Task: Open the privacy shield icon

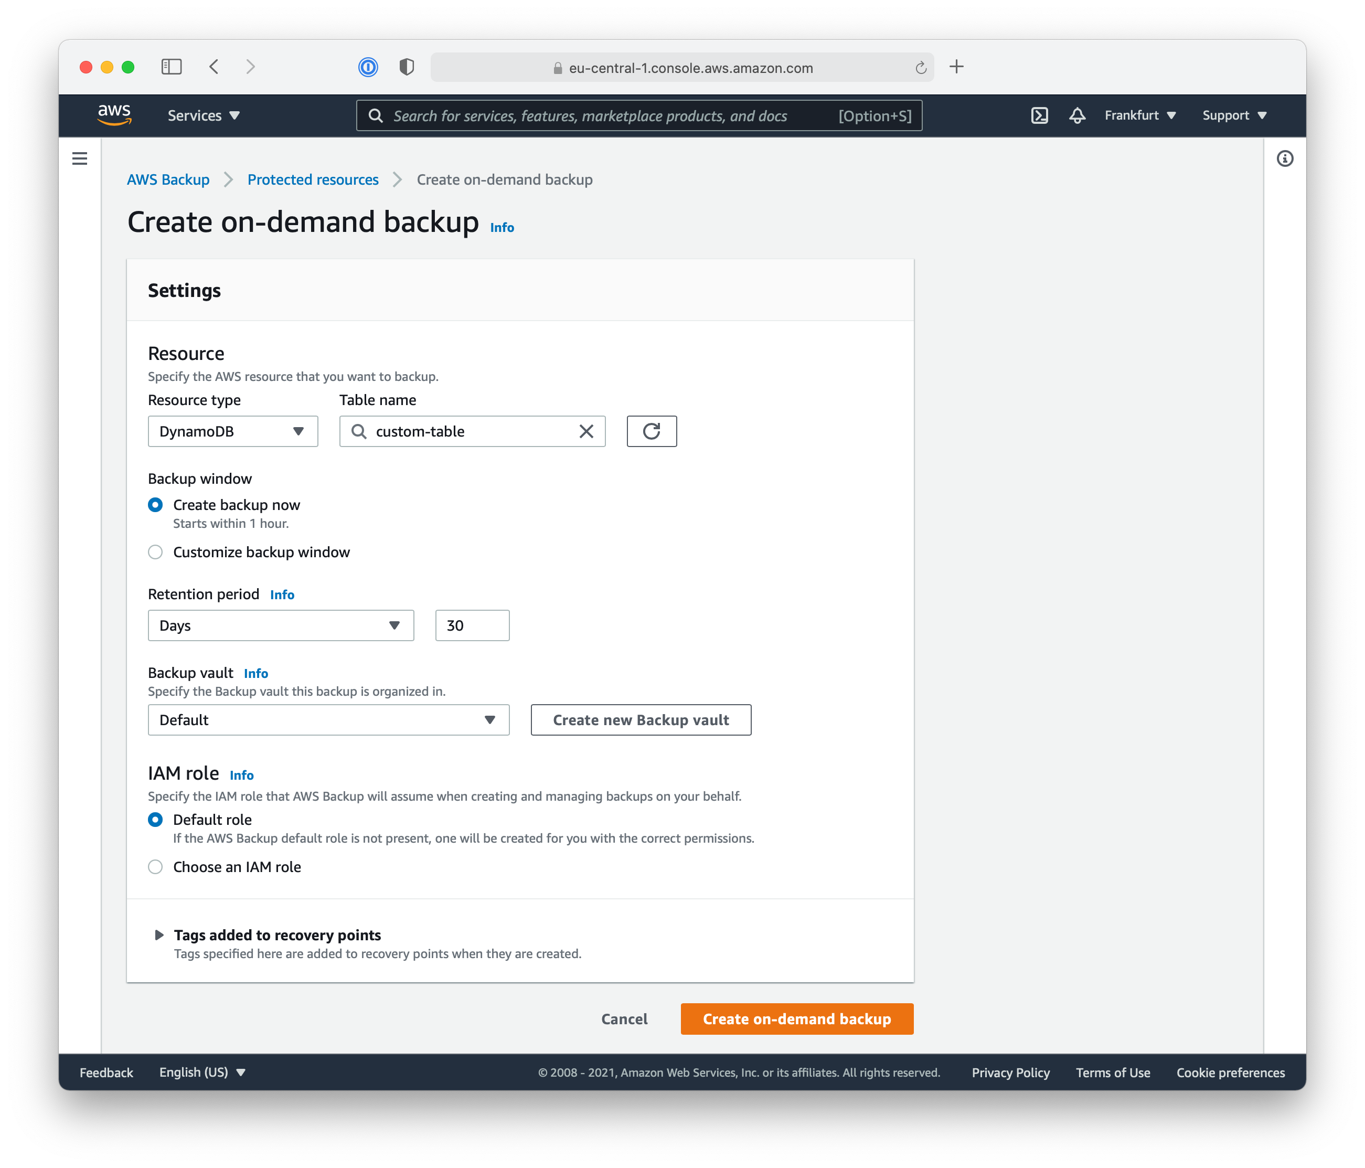Action: pyautogui.click(x=407, y=67)
